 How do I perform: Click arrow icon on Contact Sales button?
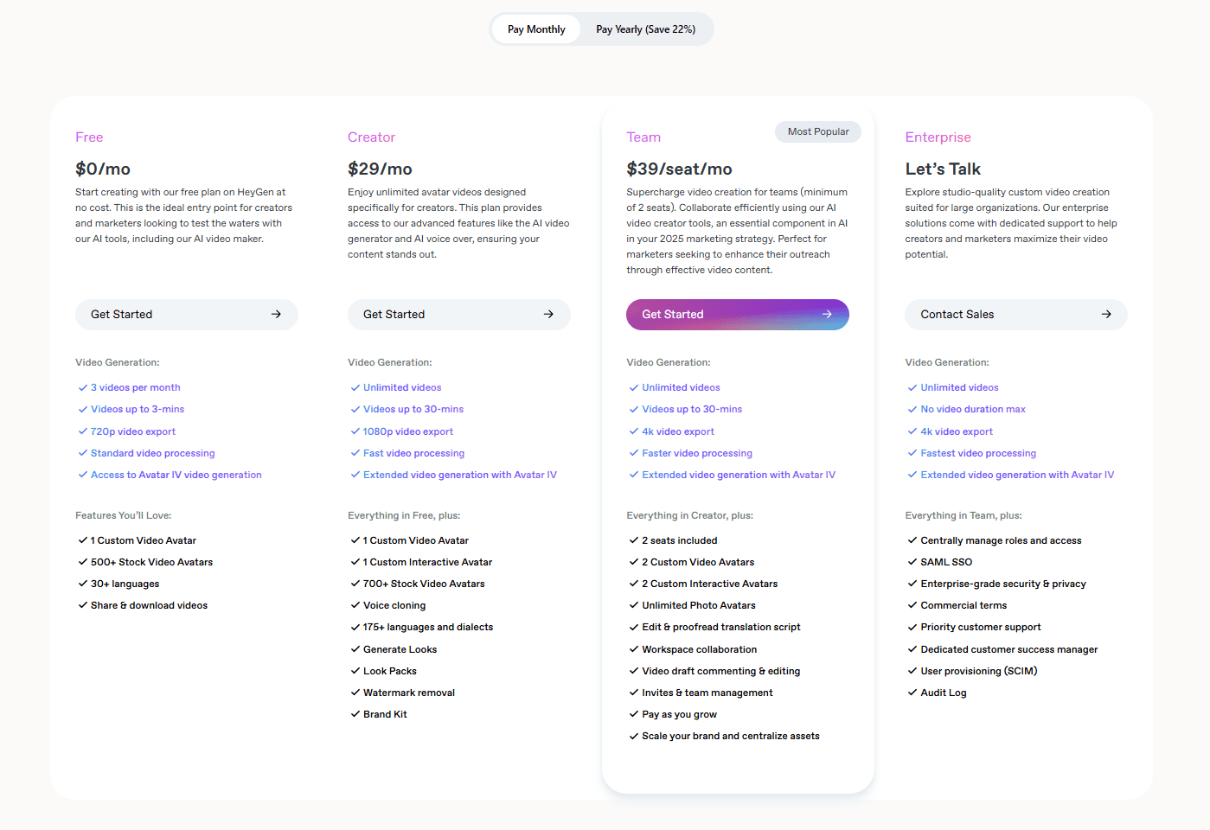[x=1106, y=315]
